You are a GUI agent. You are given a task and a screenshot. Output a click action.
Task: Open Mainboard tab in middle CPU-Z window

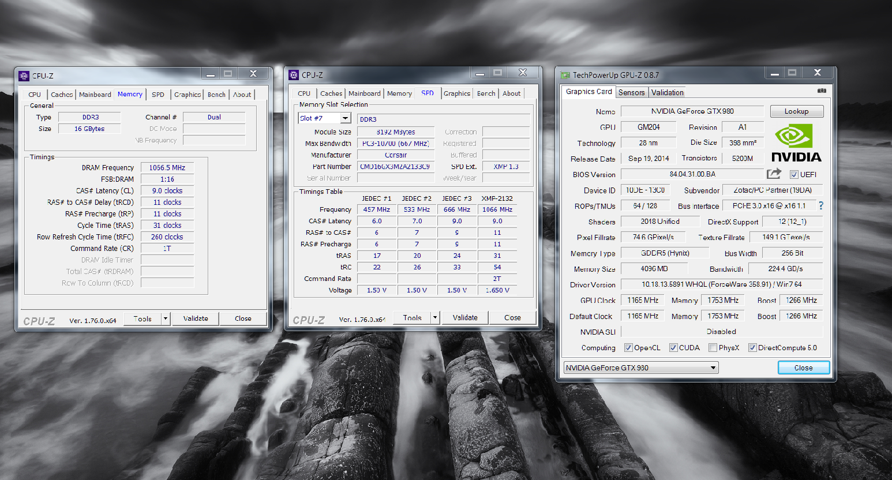[365, 93]
